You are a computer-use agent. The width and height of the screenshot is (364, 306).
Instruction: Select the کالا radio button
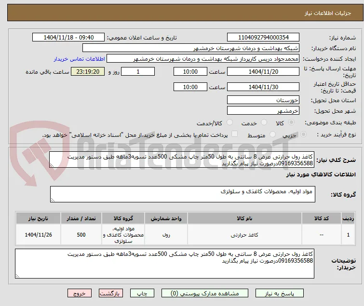(291, 122)
